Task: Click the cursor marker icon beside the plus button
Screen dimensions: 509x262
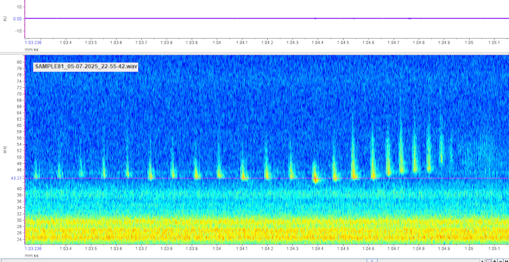Action: coord(489,260)
